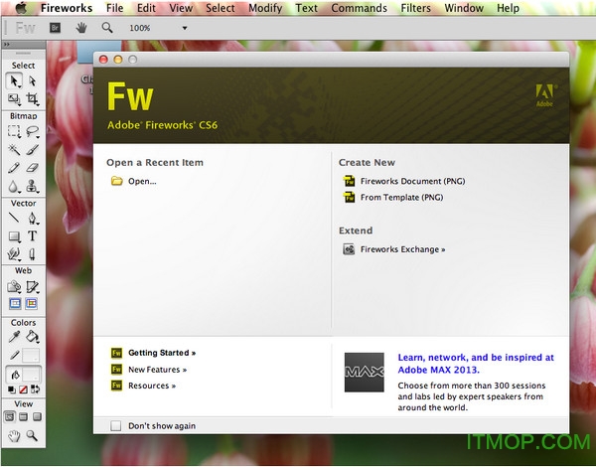This screenshot has width=596, height=467.
Task: Select the Hotspot tool
Action: pyautogui.click(x=14, y=286)
